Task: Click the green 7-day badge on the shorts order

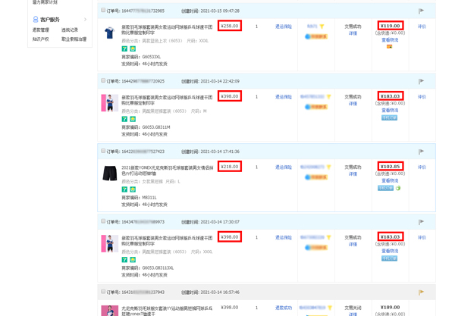Action: [124, 189]
